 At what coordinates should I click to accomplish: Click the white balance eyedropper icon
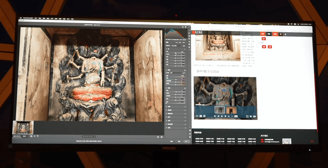(x=184, y=73)
